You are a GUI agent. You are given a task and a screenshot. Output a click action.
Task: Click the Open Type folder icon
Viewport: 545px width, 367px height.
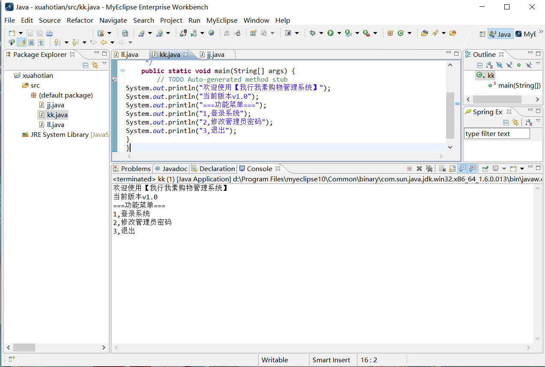(x=425, y=33)
